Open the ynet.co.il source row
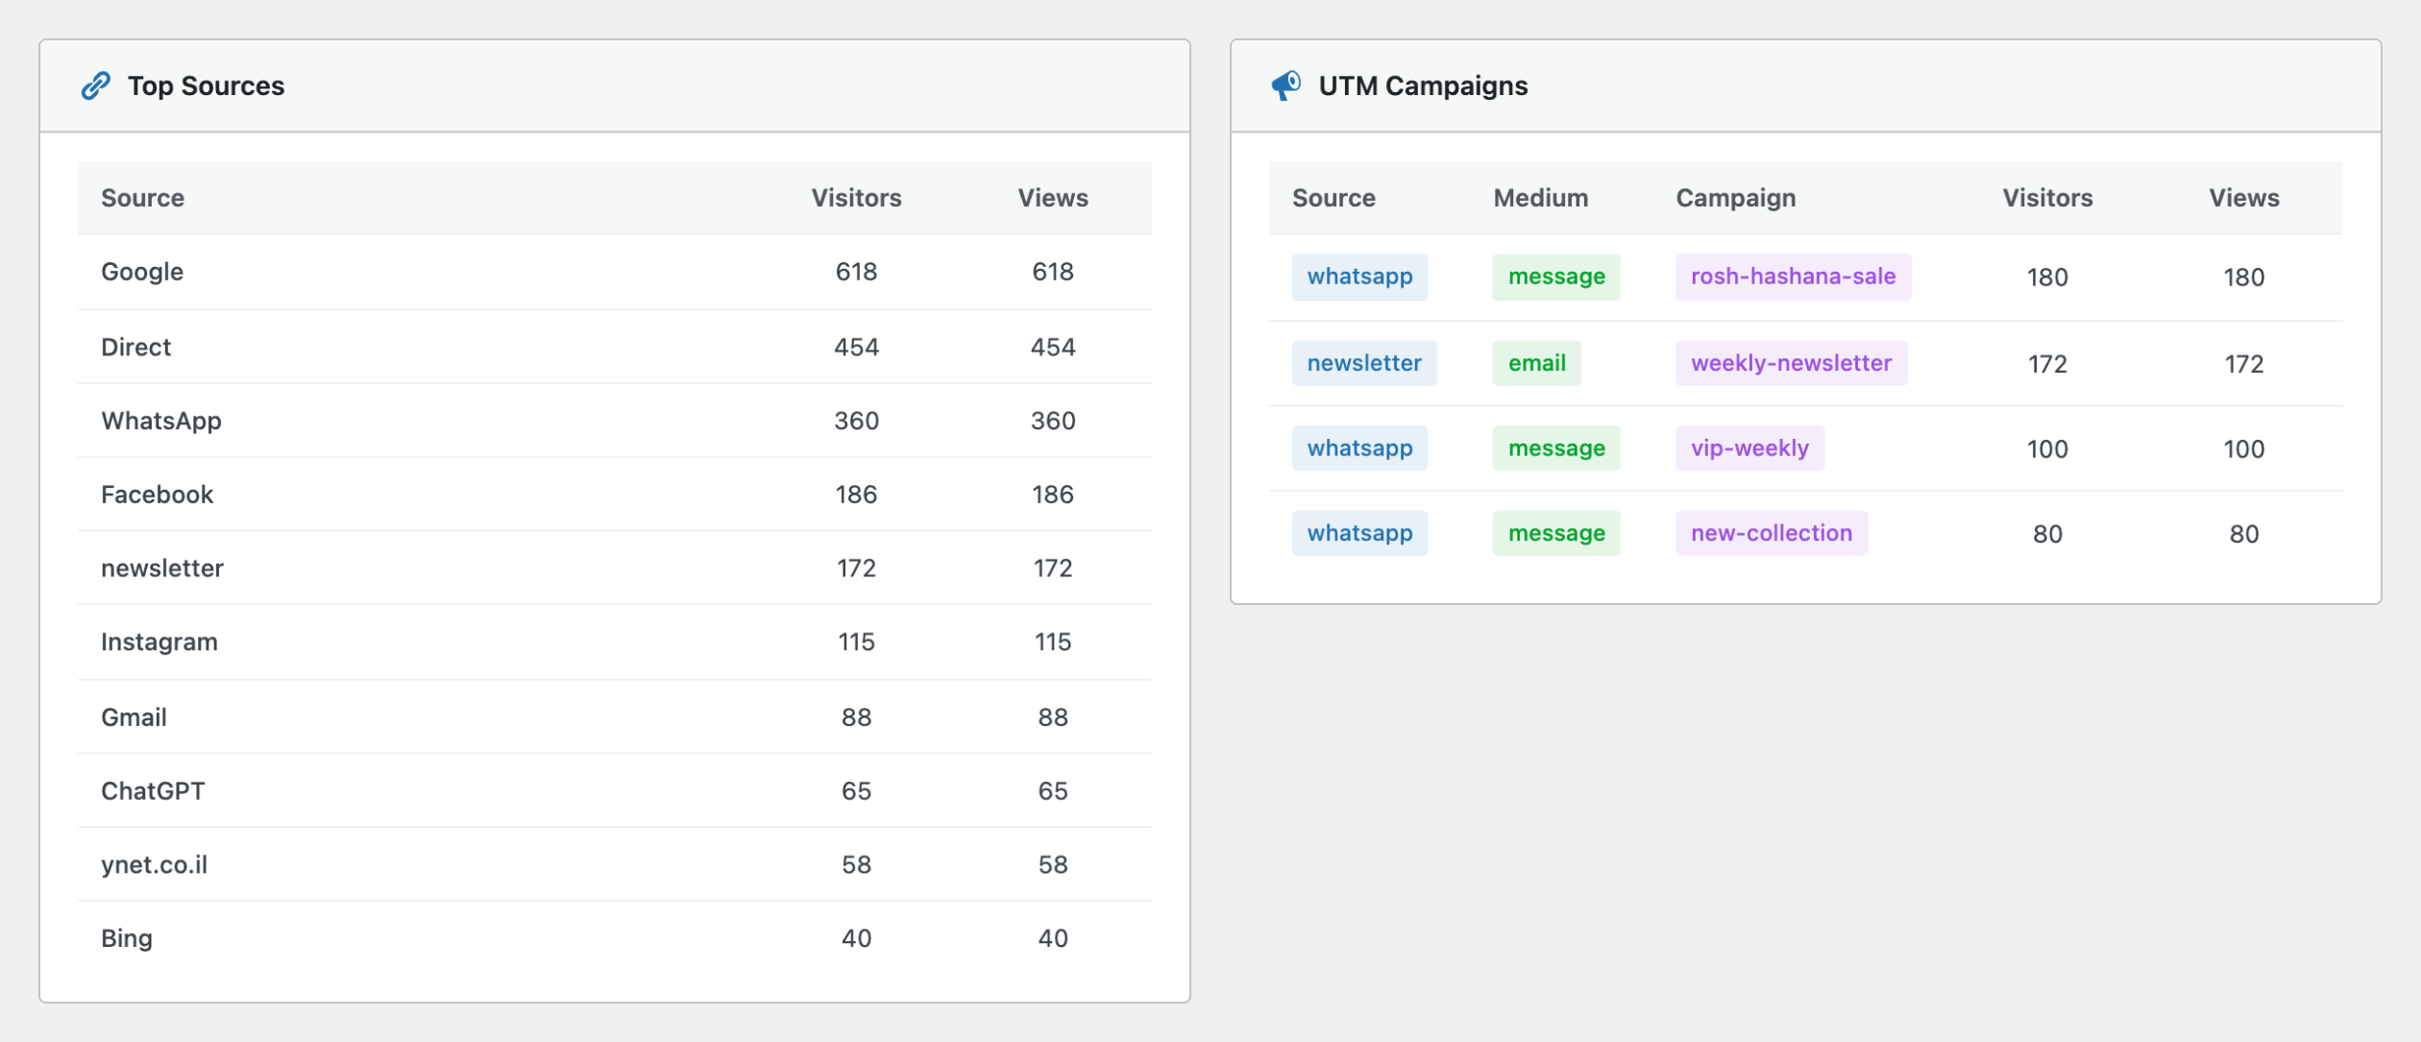The height and width of the screenshot is (1042, 2421). click(x=614, y=864)
